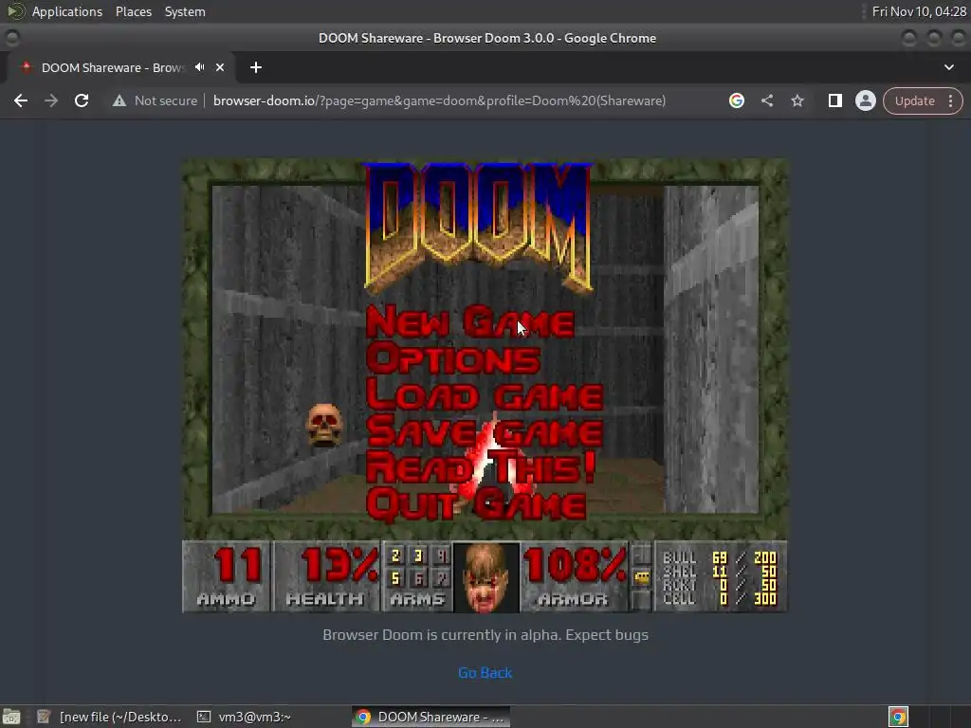Select New Game in Doom menu
Viewport: 971px width, 728px height.
(470, 322)
